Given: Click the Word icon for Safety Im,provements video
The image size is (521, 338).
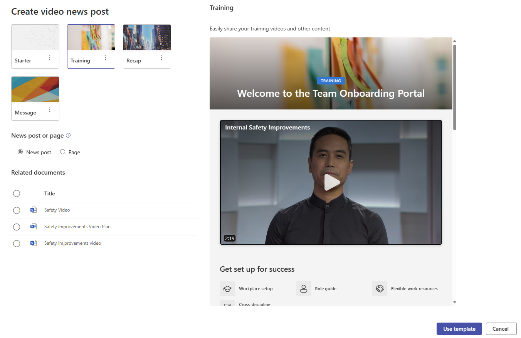Looking at the screenshot, I should 34,243.
